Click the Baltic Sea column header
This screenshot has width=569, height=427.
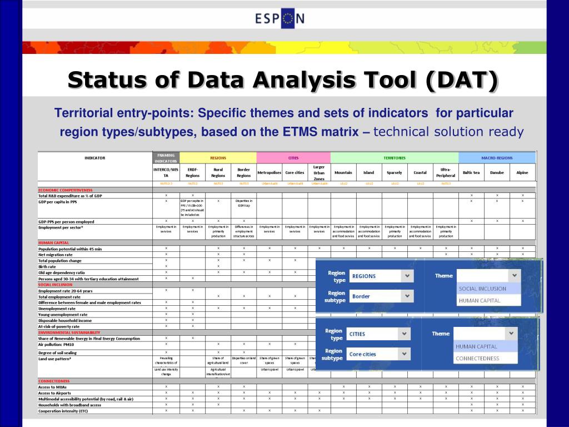(x=471, y=172)
